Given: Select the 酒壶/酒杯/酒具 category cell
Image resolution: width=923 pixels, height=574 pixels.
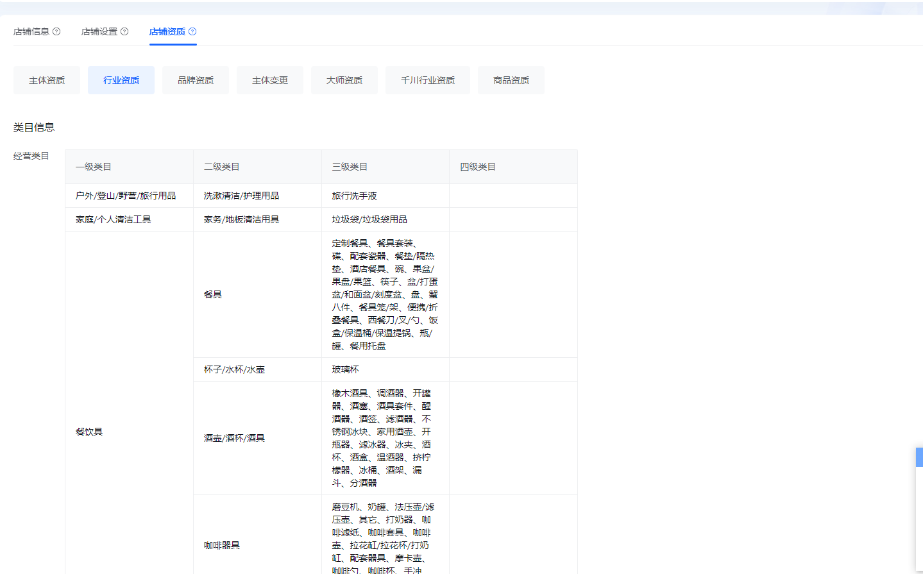Looking at the screenshot, I should pyautogui.click(x=234, y=438).
